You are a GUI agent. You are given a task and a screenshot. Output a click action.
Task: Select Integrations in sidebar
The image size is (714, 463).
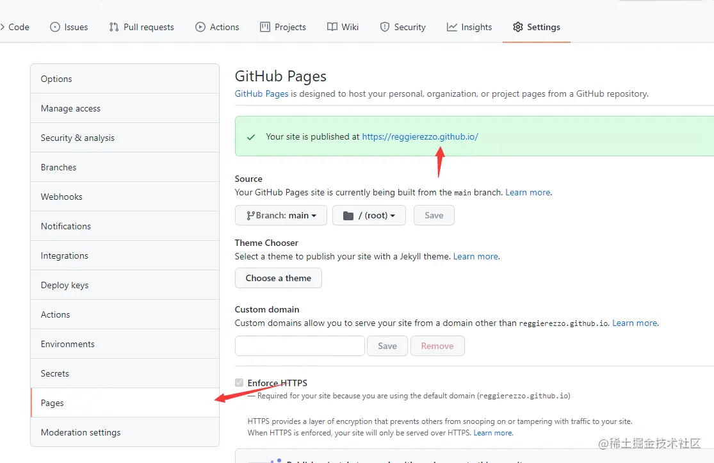125,256
